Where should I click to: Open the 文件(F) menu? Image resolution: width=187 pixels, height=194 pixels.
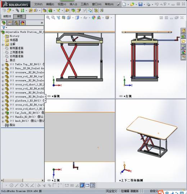click(38, 4)
